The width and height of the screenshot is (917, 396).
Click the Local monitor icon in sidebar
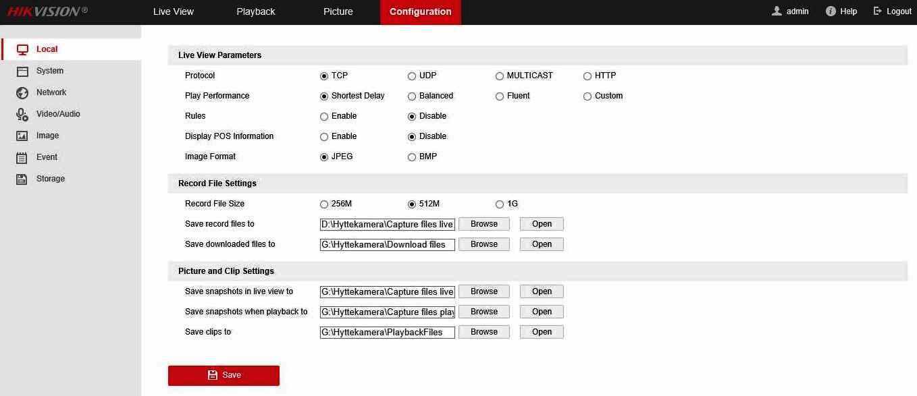click(x=22, y=49)
